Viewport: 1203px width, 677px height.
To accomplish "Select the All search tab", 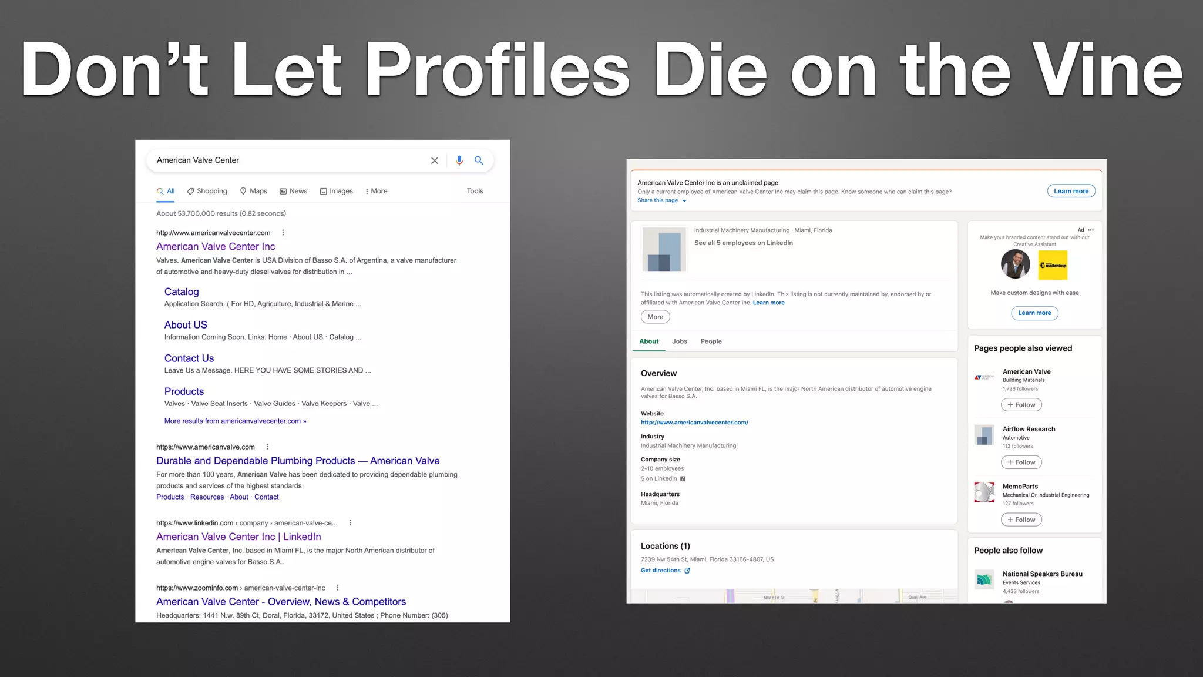I will click(x=166, y=191).
